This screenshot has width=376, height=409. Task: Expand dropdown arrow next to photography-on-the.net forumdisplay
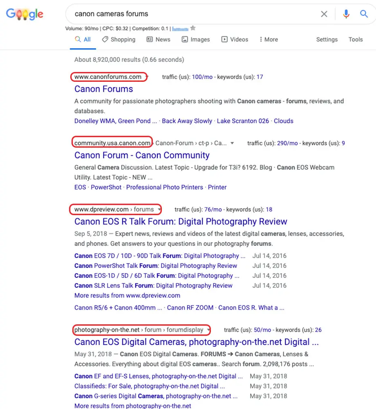pos(208,330)
